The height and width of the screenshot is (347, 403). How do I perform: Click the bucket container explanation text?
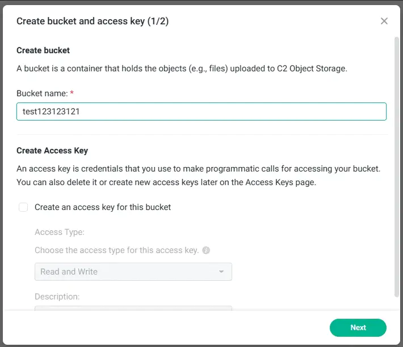(182, 68)
